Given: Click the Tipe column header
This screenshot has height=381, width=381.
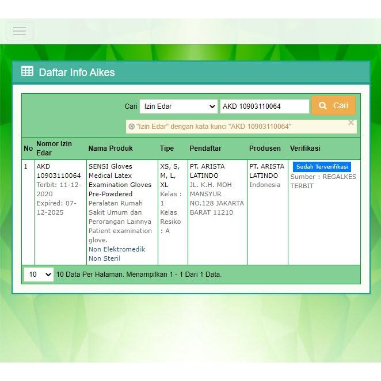Looking at the screenshot, I should tap(166, 148).
